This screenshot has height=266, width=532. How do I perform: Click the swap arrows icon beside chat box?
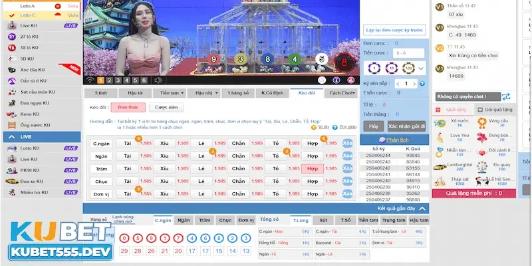click(506, 96)
